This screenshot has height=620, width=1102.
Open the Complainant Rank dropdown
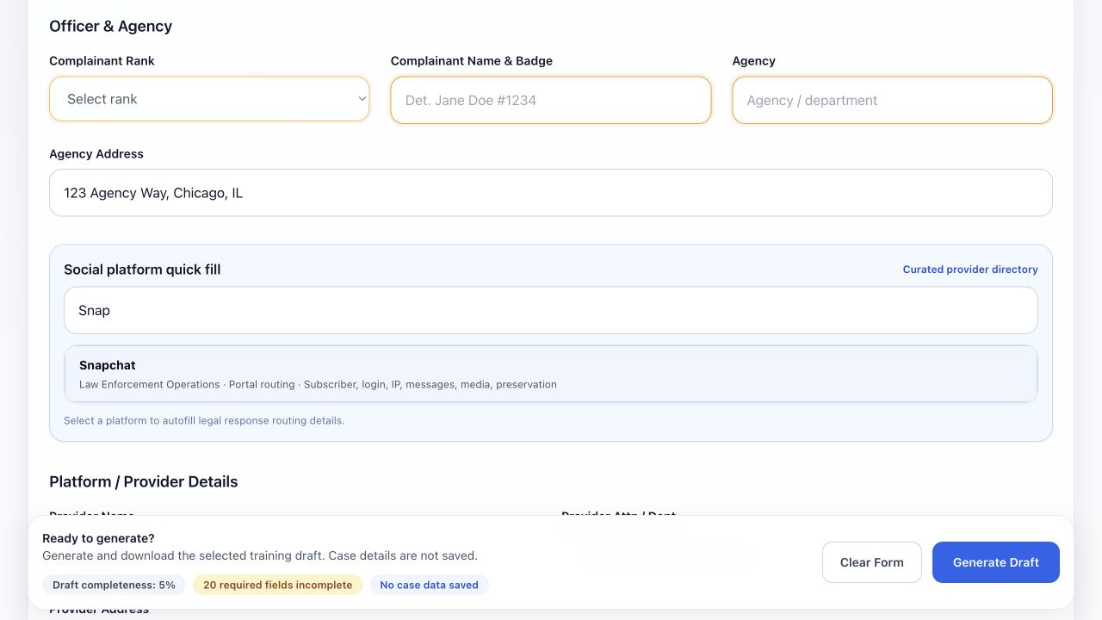click(x=209, y=99)
